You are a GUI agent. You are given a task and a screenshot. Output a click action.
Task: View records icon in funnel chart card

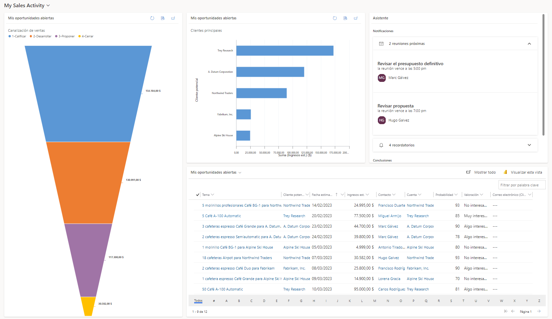point(163,18)
